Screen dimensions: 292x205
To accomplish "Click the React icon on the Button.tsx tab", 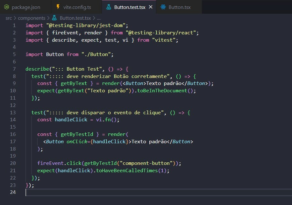I will pyautogui.click(x=163, y=7).
